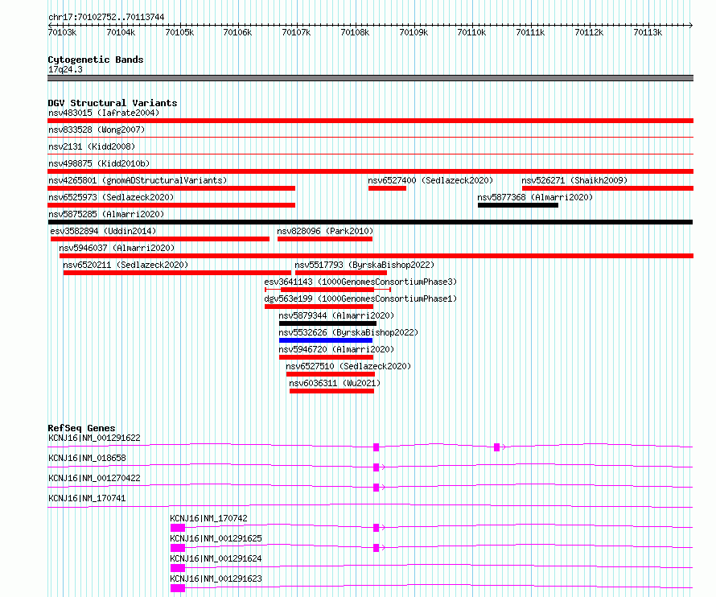Select KCNJ16|NM_018658 transcript
The height and width of the screenshot is (597, 716).
pyautogui.click(x=87, y=458)
